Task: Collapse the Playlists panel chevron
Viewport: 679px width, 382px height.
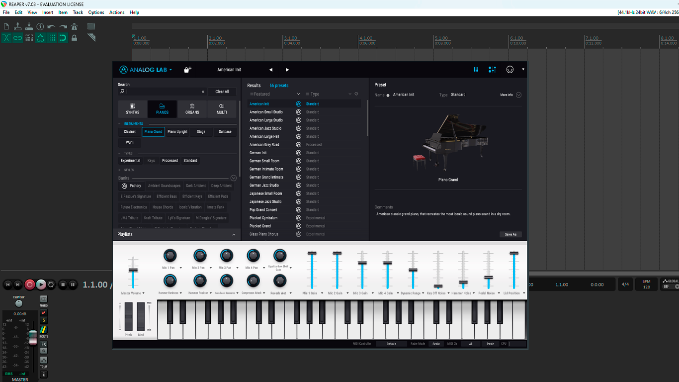Action: tap(234, 234)
